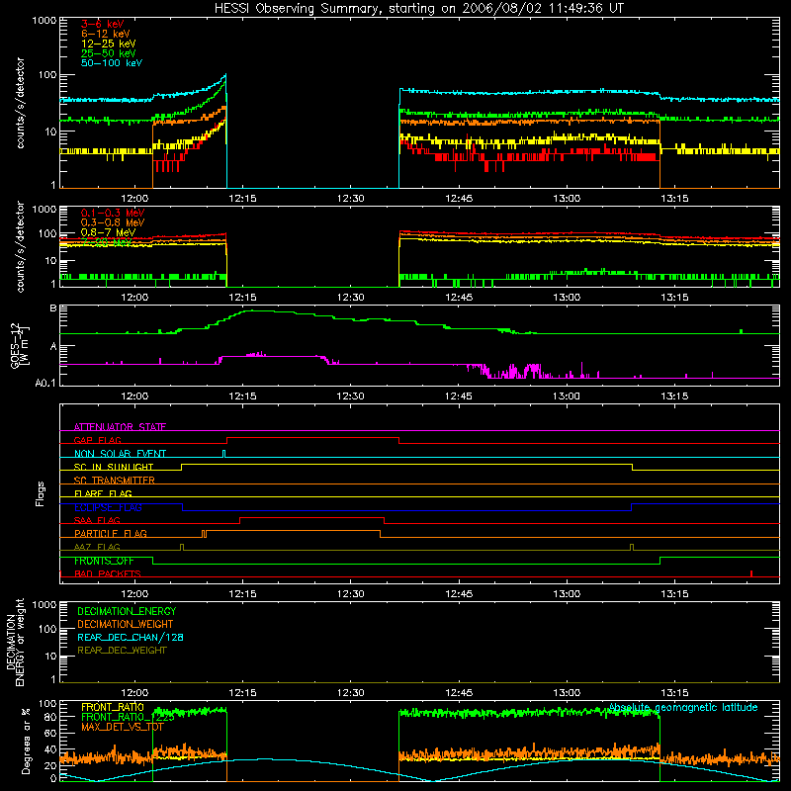Click the 3-6 keV legend label
Viewport: 791px width, 791px height.
click(x=102, y=24)
